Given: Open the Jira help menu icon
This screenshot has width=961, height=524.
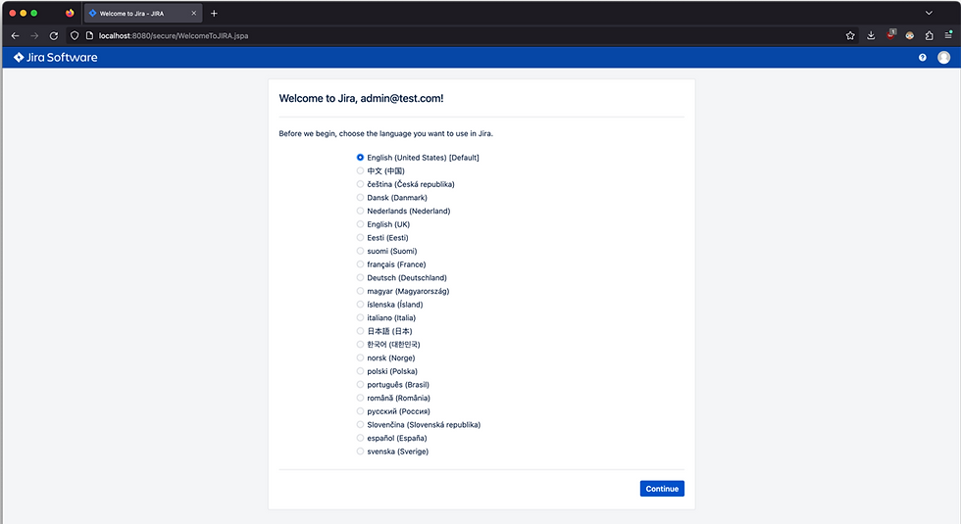Looking at the screenshot, I should click(x=923, y=58).
